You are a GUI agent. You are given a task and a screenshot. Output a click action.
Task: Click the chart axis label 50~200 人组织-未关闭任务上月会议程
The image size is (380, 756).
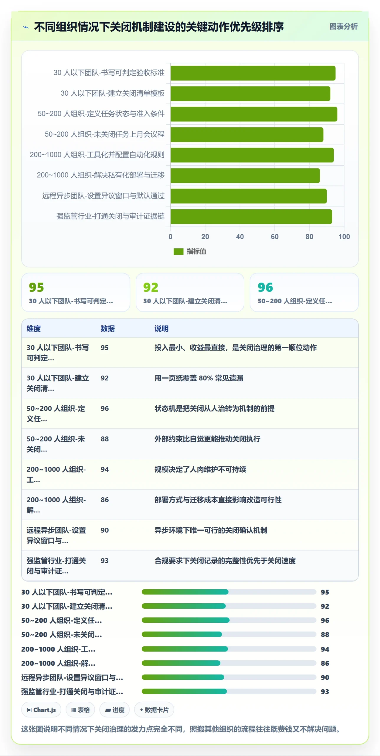(104, 134)
